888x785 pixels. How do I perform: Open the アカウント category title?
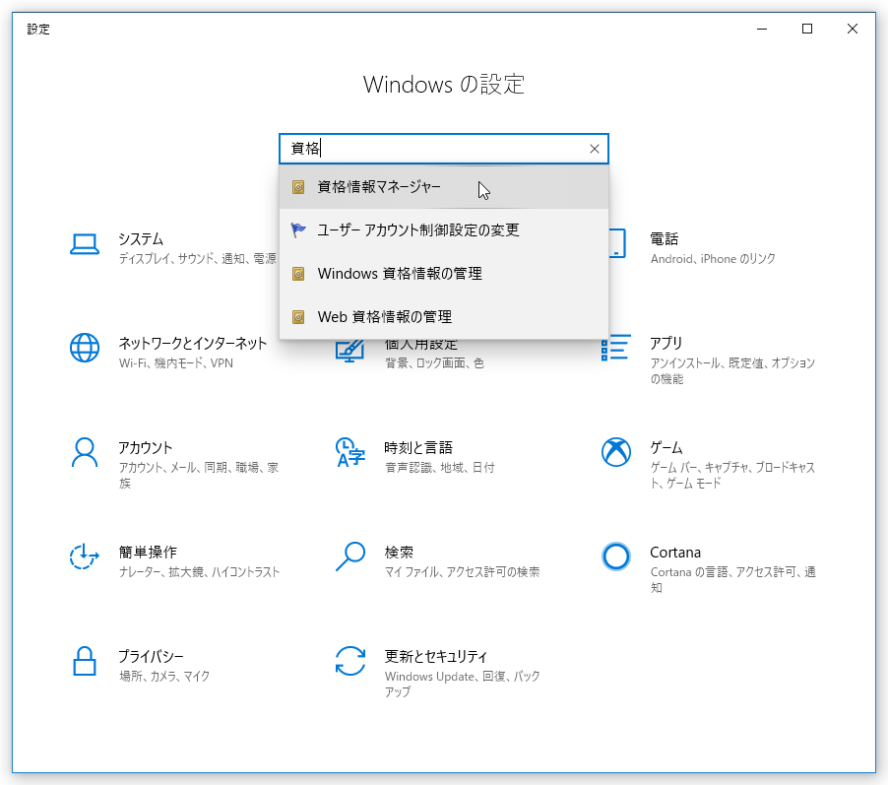pyautogui.click(x=145, y=448)
